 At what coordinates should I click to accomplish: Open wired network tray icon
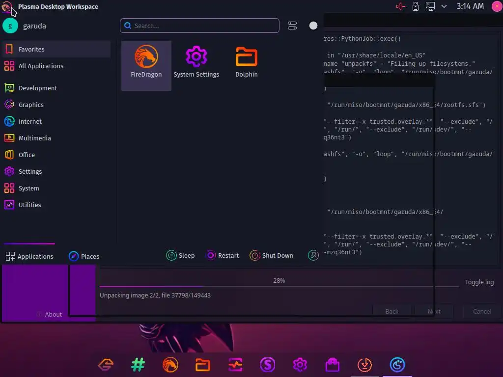click(x=430, y=6)
